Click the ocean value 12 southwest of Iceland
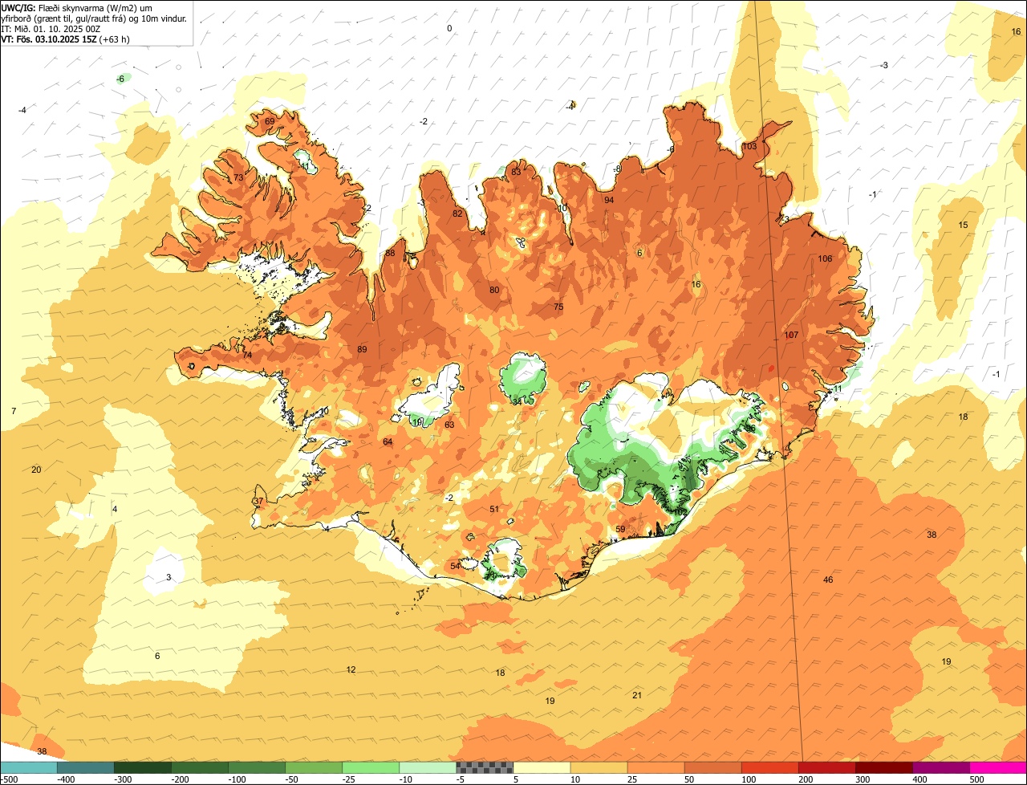1027x785 pixels. pos(351,669)
